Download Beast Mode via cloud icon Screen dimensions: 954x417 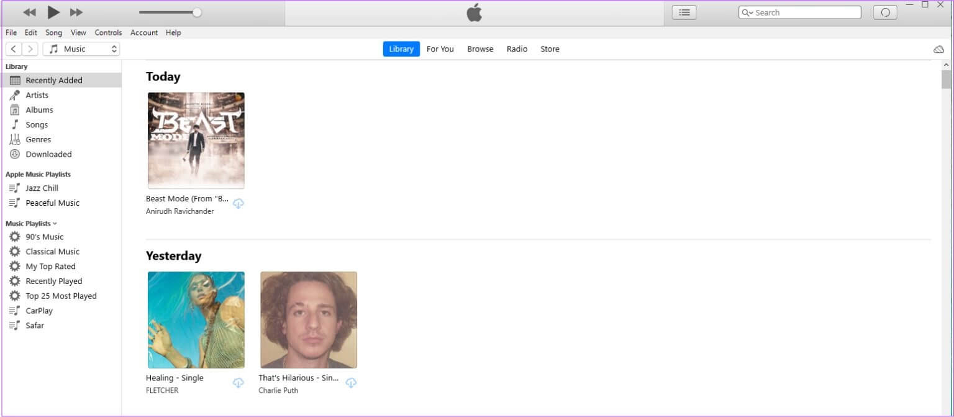(x=238, y=203)
